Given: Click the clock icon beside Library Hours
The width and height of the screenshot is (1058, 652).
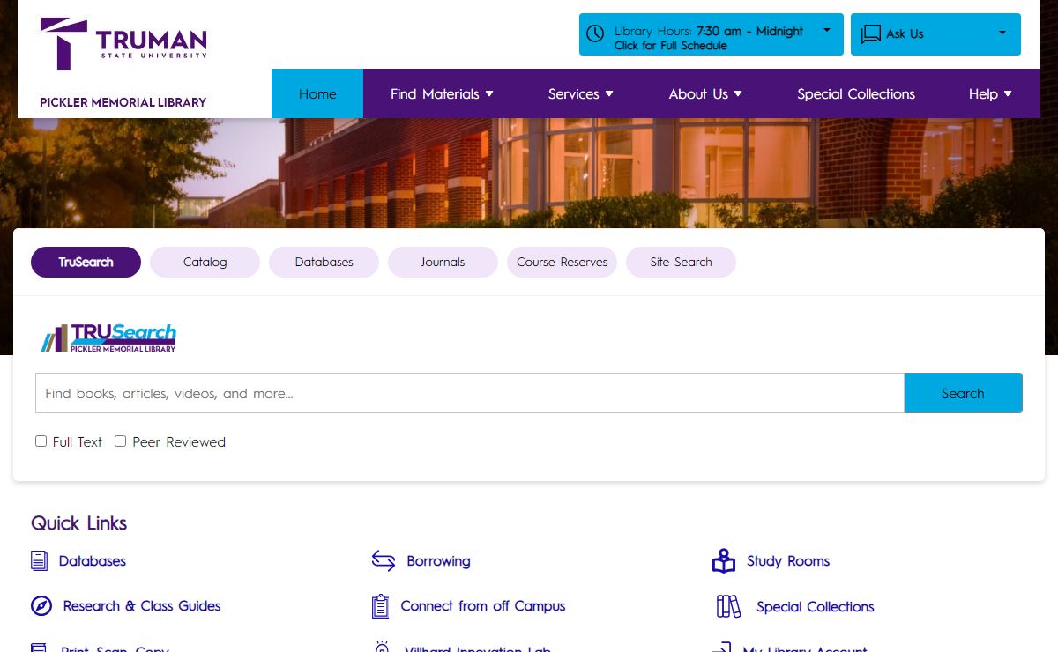Looking at the screenshot, I should (x=595, y=33).
